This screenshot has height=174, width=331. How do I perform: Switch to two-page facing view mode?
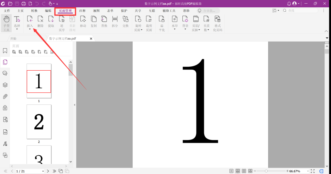pyautogui.click(x=244, y=171)
